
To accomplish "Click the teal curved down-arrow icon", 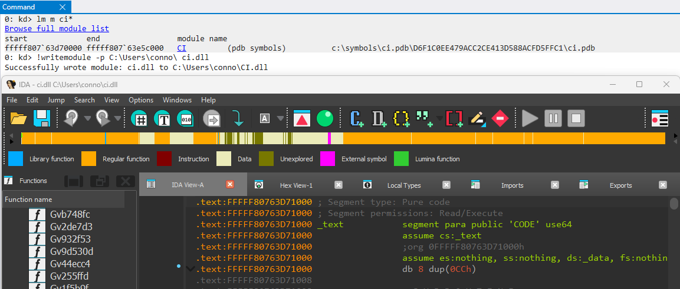I will click(238, 118).
